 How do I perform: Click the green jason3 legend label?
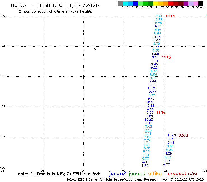coord(137,174)
